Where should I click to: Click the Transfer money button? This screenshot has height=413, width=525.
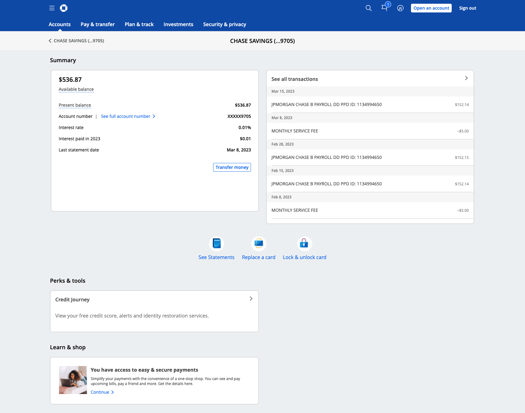(232, 167)
